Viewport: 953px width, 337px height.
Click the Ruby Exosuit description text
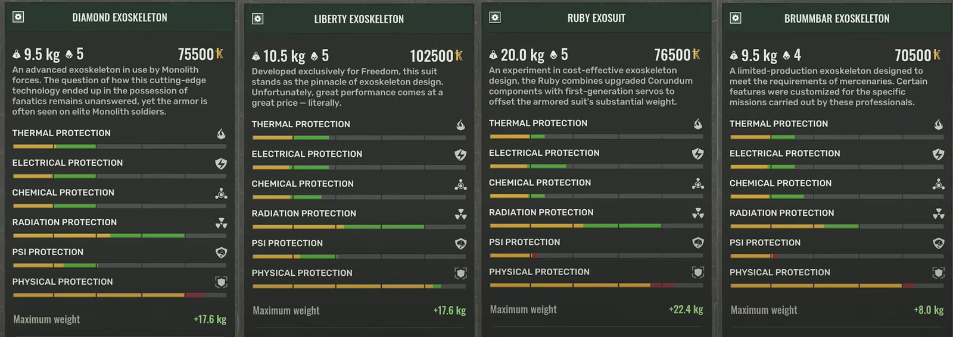pos(591,86)
